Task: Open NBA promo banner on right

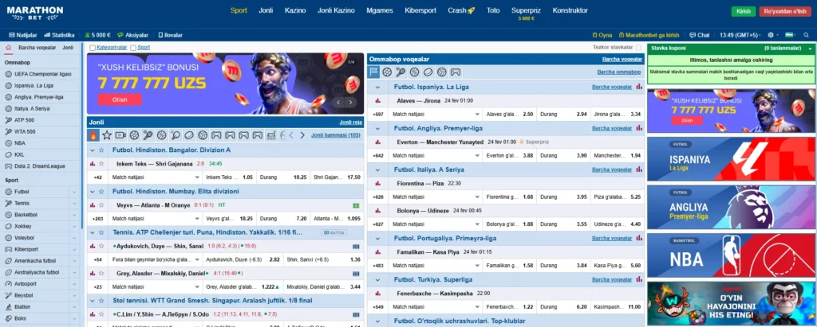Action: pyautogui.click(x=731, y=255)
